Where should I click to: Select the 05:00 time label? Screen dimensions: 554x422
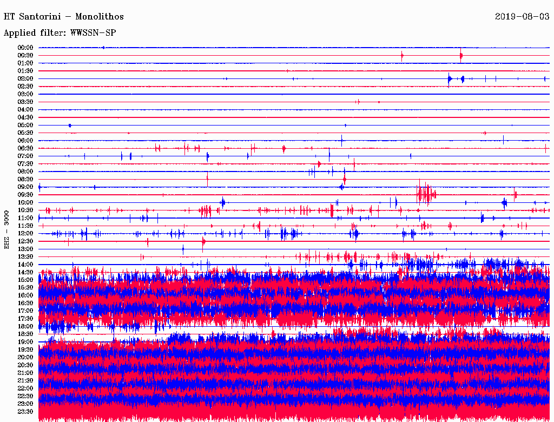25,125
